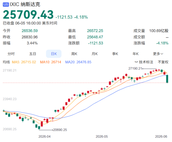Click the chart high marker 27190.21

click(x=135, y=69)
